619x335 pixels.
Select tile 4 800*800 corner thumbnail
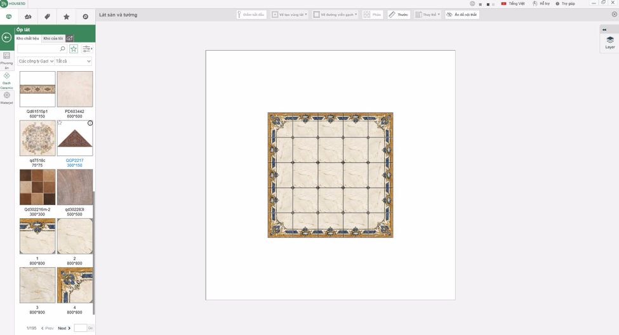75,285
